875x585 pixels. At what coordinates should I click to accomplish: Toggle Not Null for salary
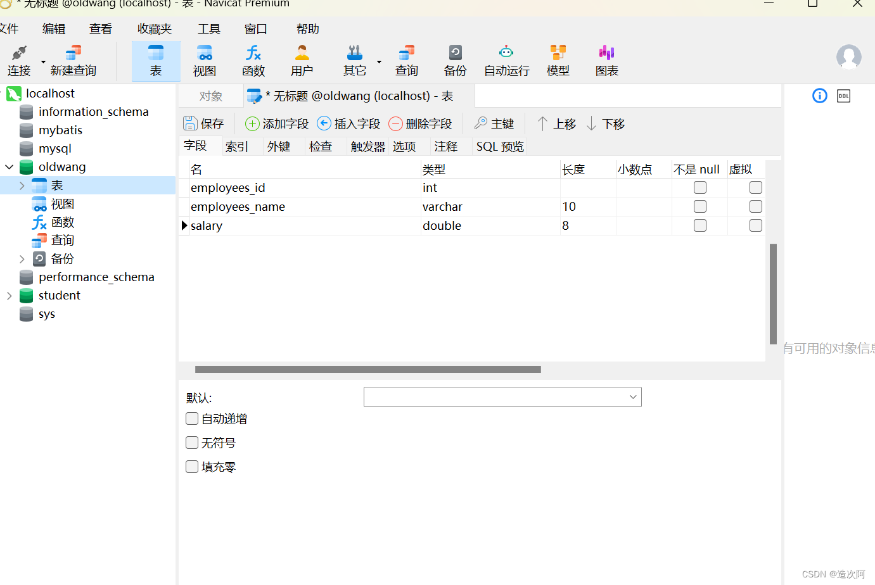pyautogui.click(x=700, y=225)
